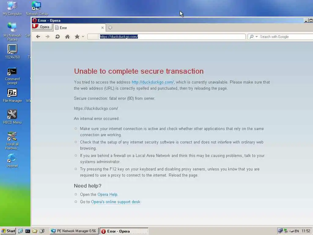
Task: Reload the page with the refresh icon
Action: tap(57, 37)
